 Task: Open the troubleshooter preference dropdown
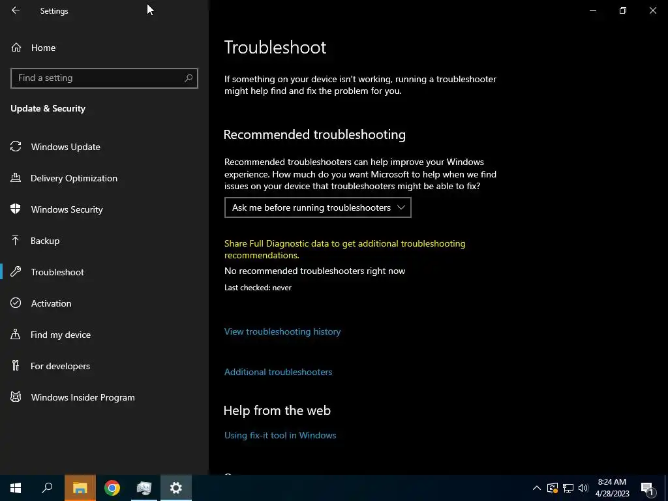[318, 207]
